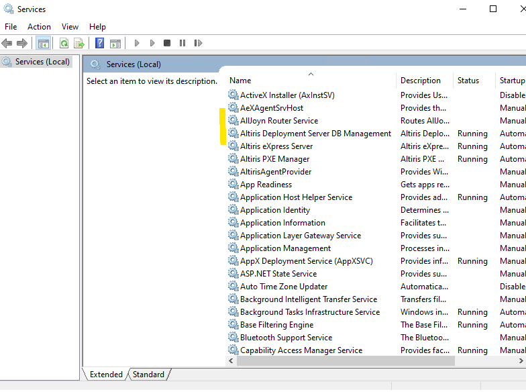Open the File menu
Viewport: 526px width, 392px height.
(x=11, y=27)
